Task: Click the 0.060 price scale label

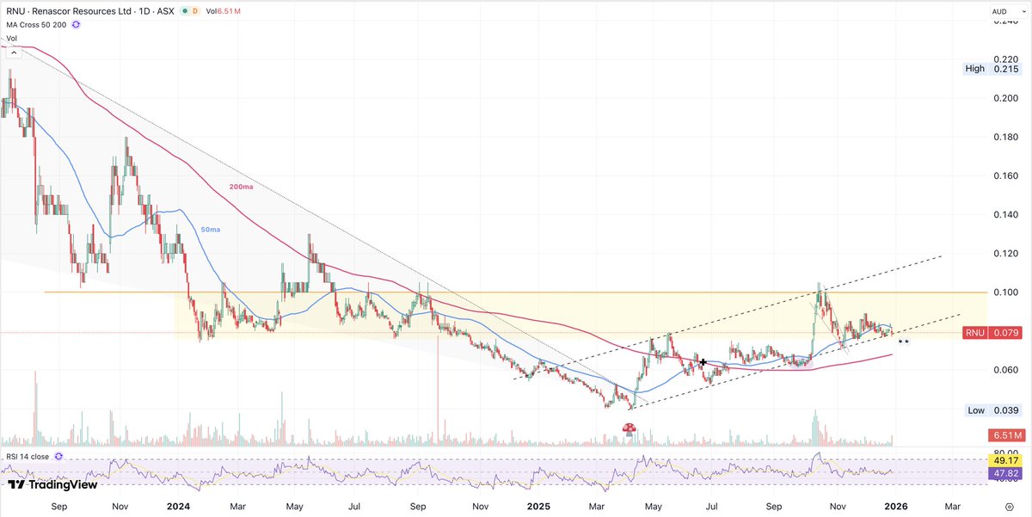Action: (x=1006, y=370)
